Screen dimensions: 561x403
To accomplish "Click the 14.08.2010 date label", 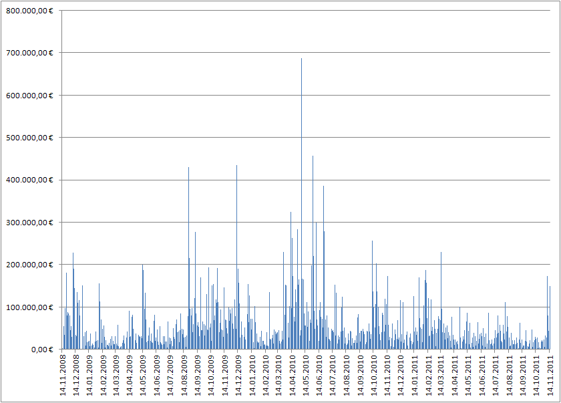I will coord(347,375).
